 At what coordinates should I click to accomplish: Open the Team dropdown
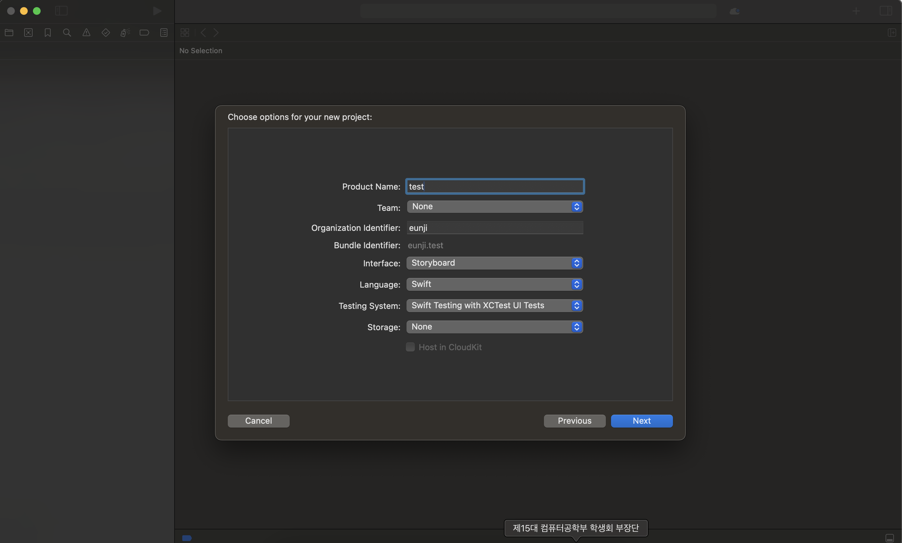(495, 207)
